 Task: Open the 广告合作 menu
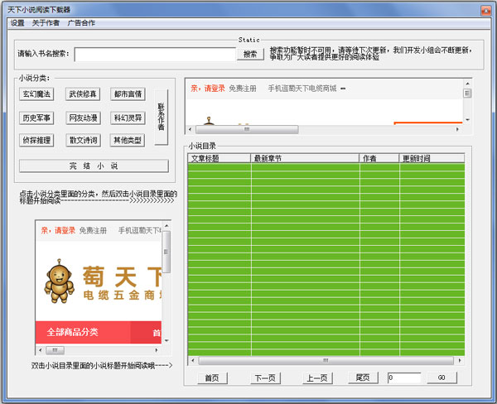click(80, 22)
